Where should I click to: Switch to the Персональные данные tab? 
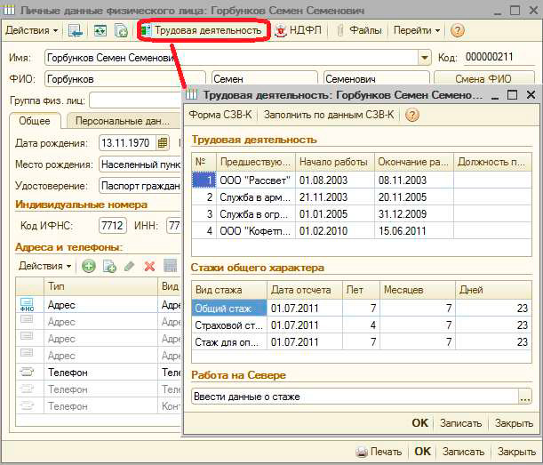(x=123, y=121)
